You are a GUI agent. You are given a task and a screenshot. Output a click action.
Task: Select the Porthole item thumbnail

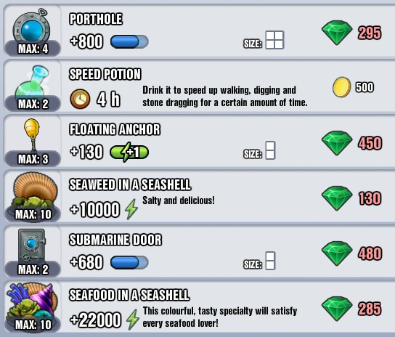pyautogui.click(x=32, y=26)
